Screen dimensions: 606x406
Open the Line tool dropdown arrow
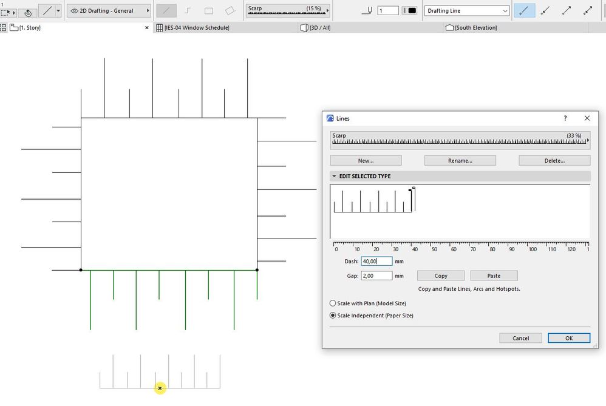pyautogui.click(x=58, y=11)
